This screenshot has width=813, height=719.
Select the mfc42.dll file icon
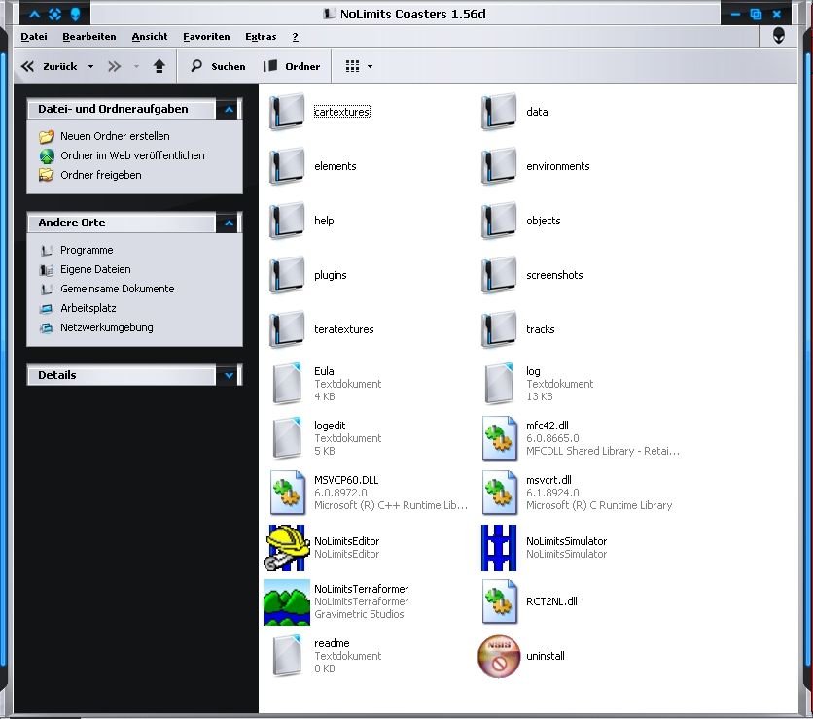tap(499, 438)
